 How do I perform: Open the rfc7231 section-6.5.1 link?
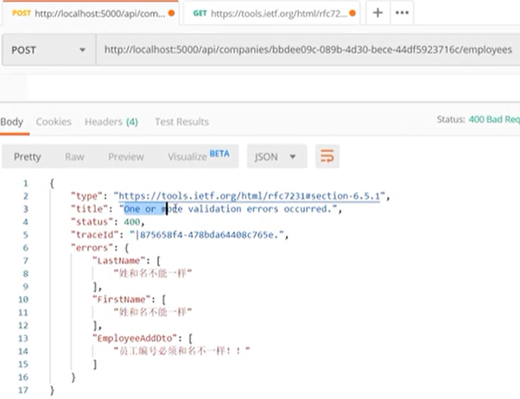(x=249, y=196)
